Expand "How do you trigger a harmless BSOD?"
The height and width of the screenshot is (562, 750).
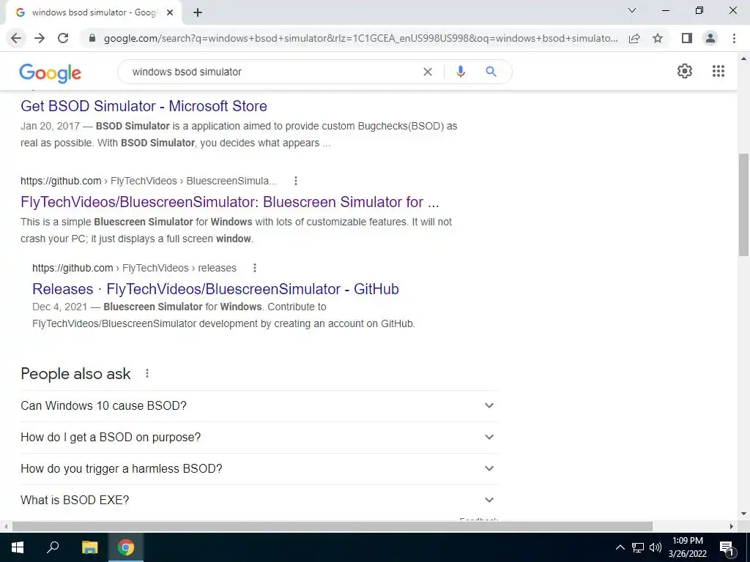point(259,469)
